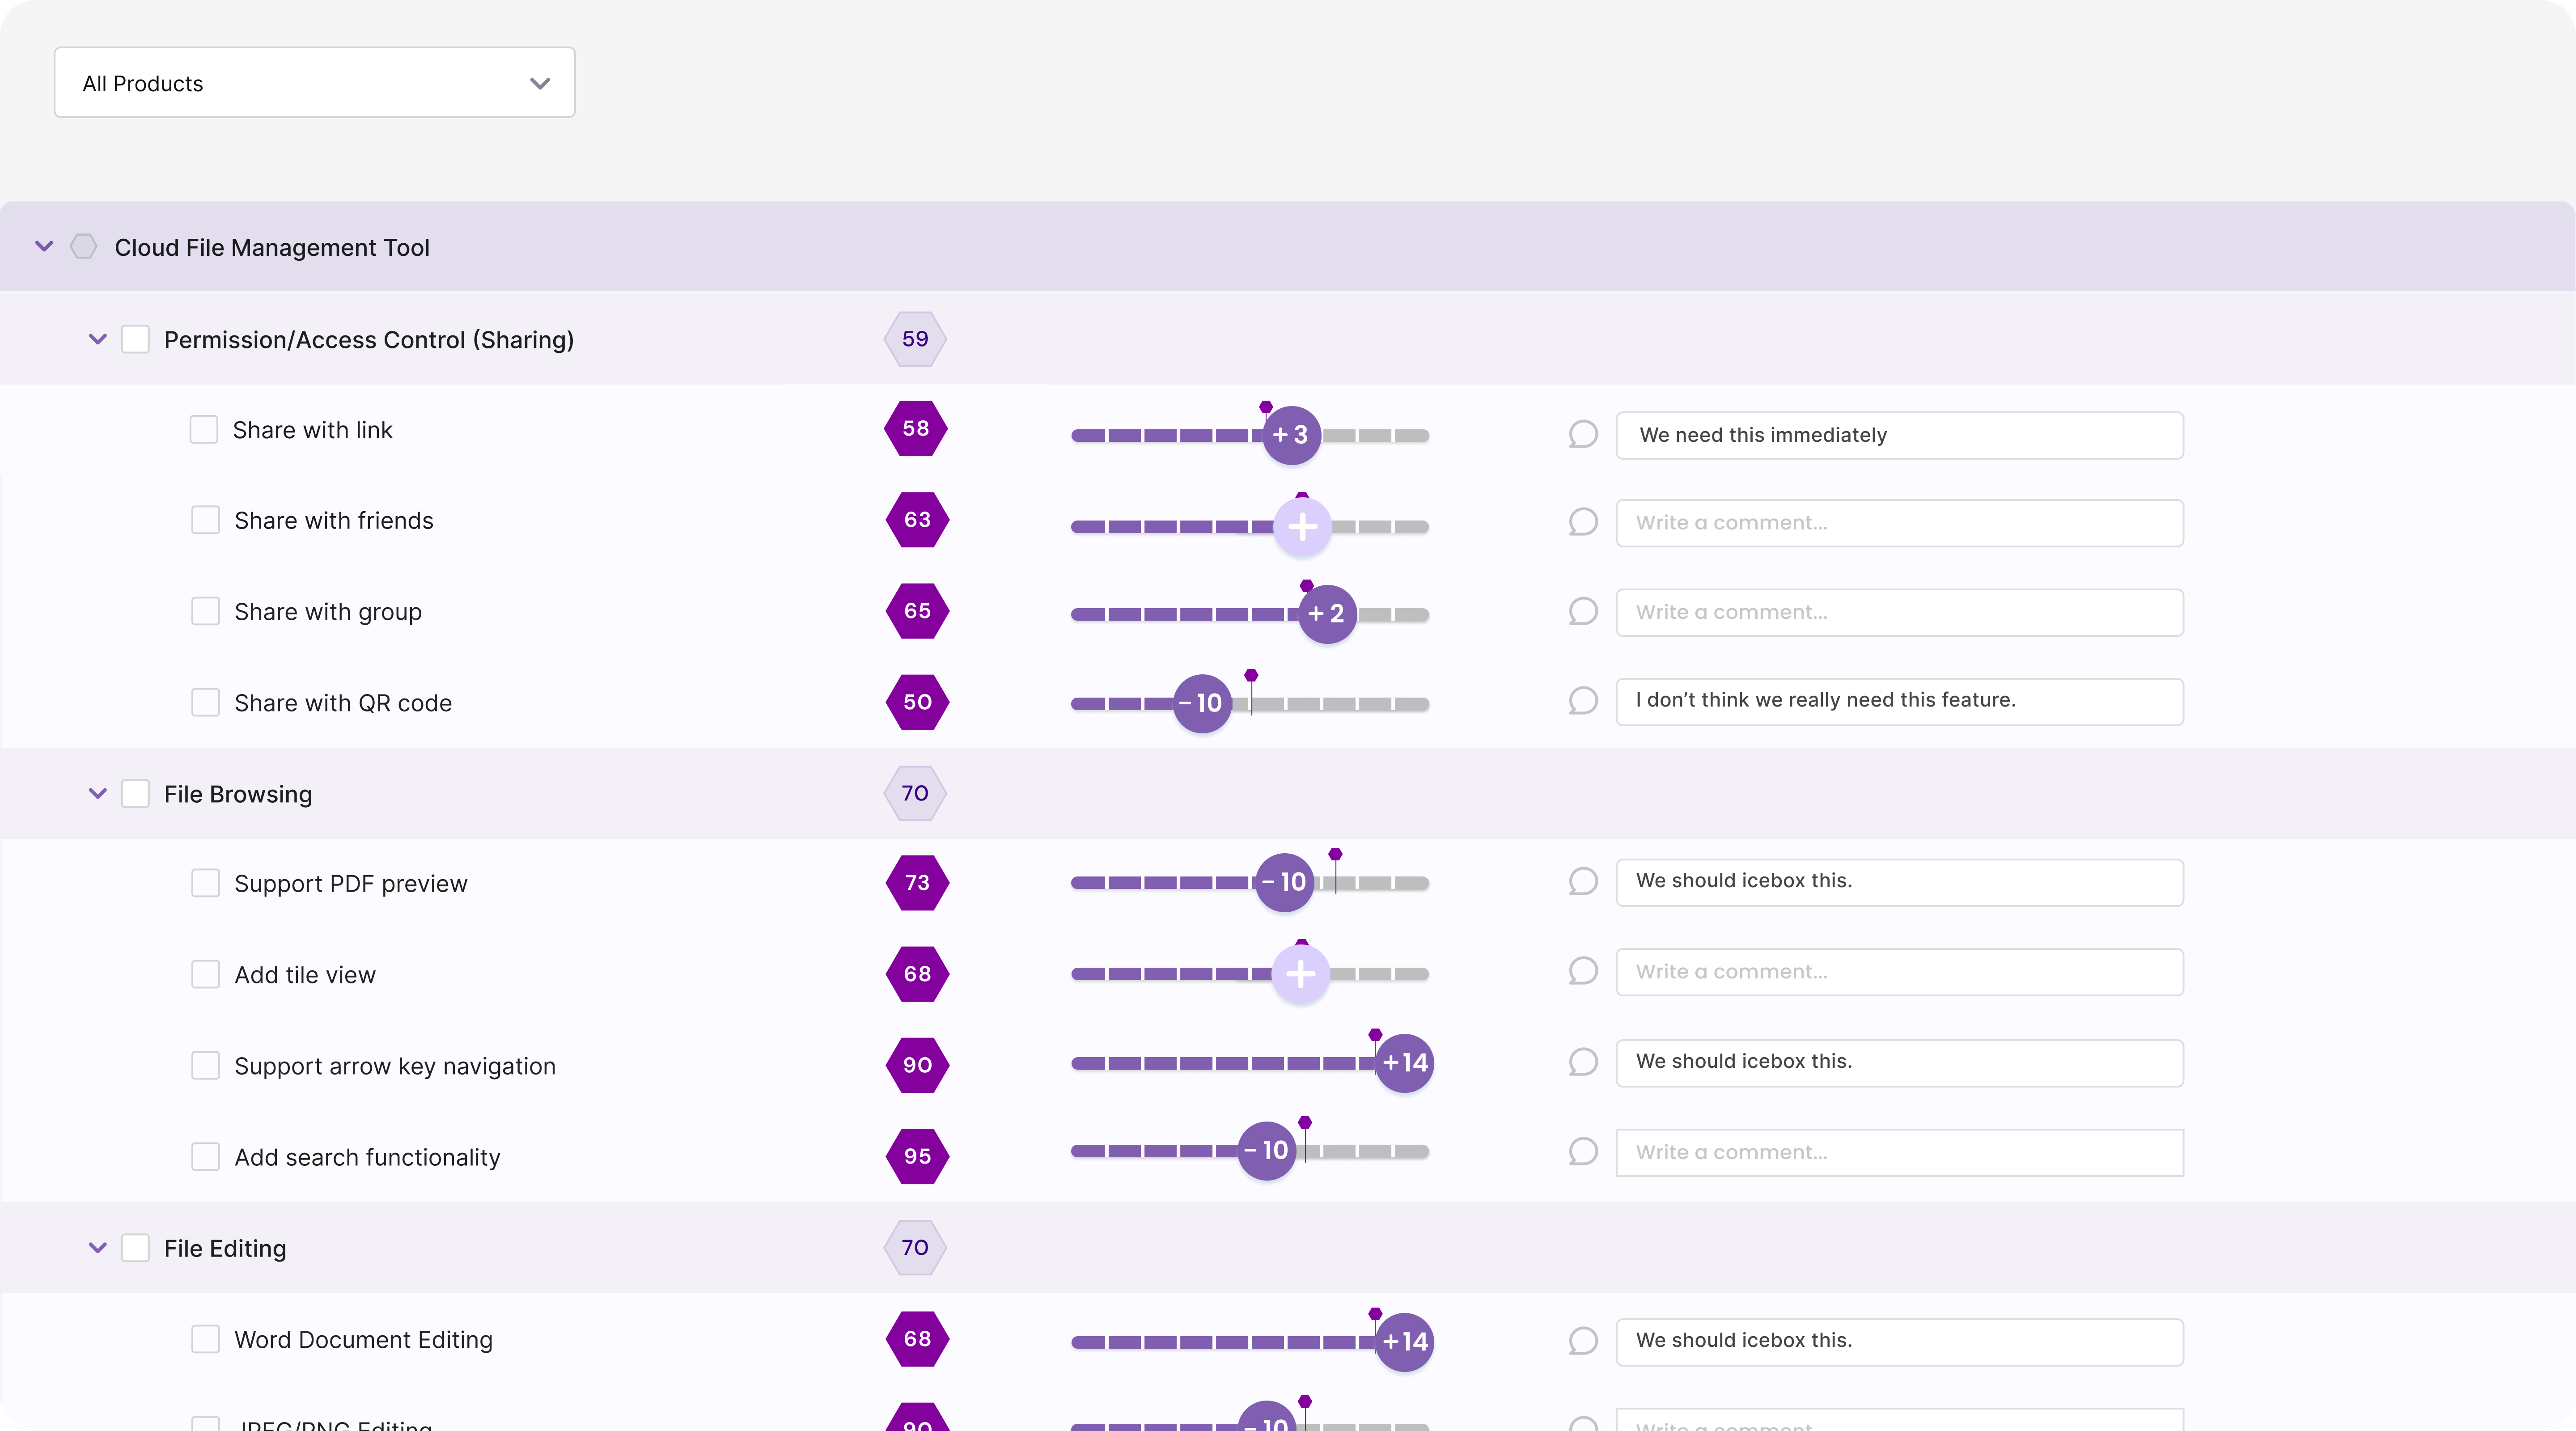Check the Permission/Access Control (Sharing) checkbox
This screenshot has width=2576, height=1431.
coord(135,340)
